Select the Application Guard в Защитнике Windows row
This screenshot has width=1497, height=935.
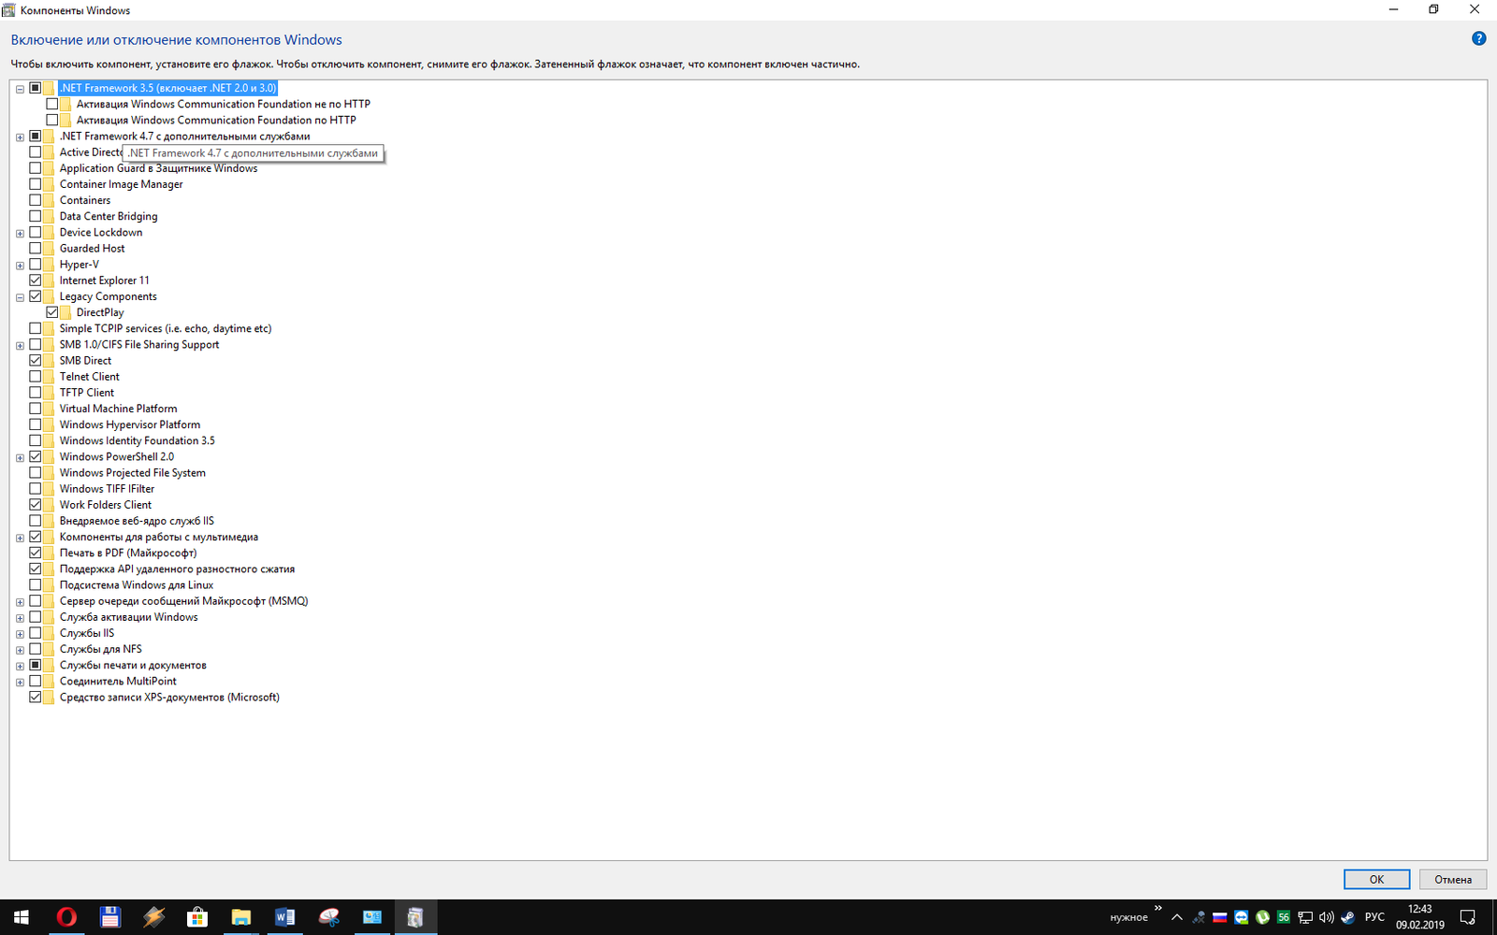click(158, 168)
